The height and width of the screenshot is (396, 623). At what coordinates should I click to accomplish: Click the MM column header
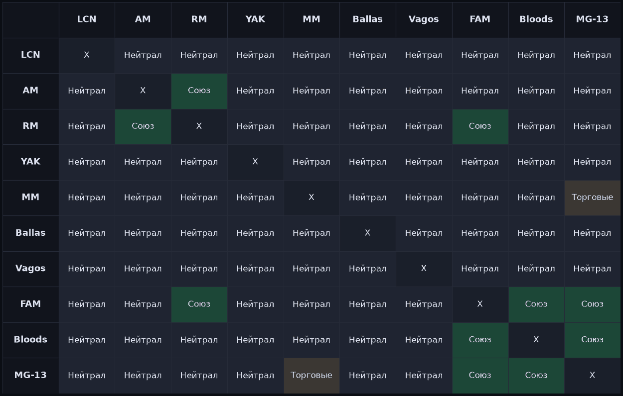coord(311,19)
